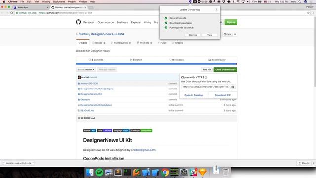316x178 pixels.
Task: Launch Xcode from the dock
Action: point(146,172)
